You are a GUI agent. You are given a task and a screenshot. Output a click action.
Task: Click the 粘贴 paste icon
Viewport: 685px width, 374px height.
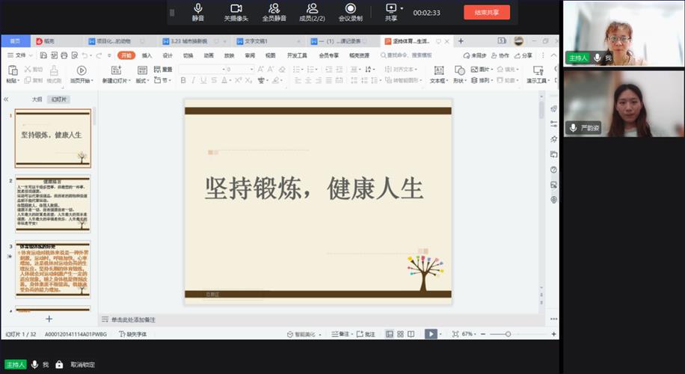coord(13,70)
